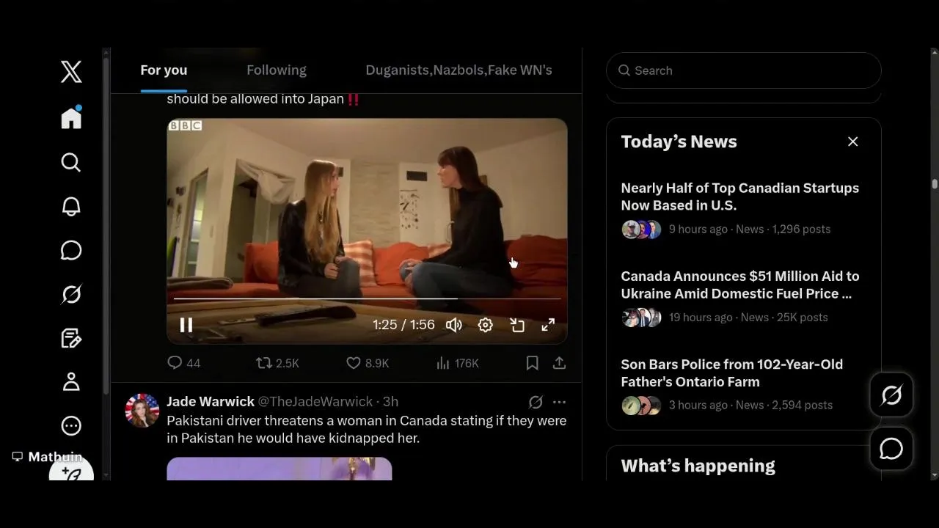Reply to the post with 44 comments
This screenshot has width=939, height=528.
tap(184, 363)
